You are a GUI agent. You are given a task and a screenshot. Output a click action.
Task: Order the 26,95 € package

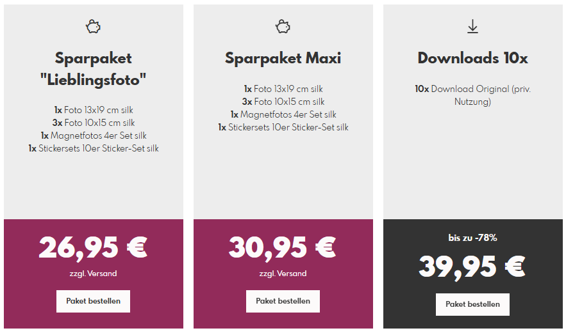point(93,301)
